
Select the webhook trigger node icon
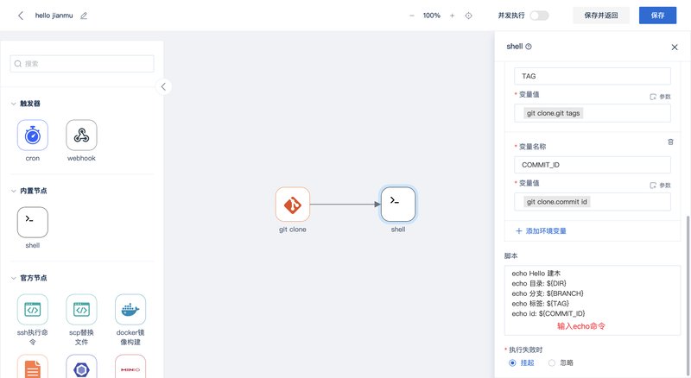(x=81, y=135)
